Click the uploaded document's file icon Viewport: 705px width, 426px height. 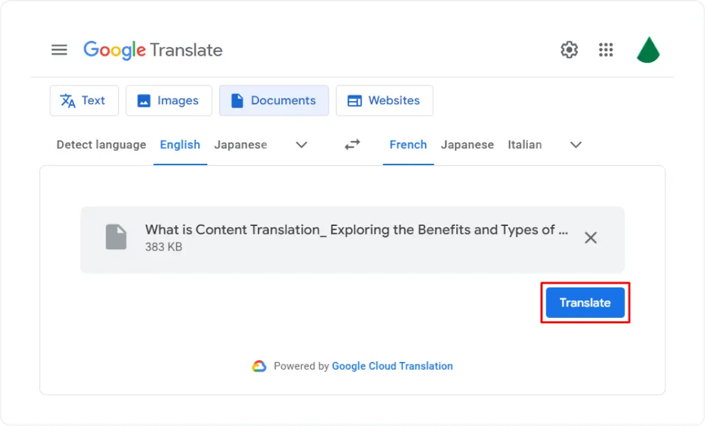pos(116,237)
